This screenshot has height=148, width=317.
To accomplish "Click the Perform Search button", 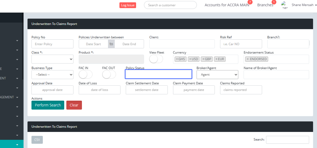I will (48, 105).
